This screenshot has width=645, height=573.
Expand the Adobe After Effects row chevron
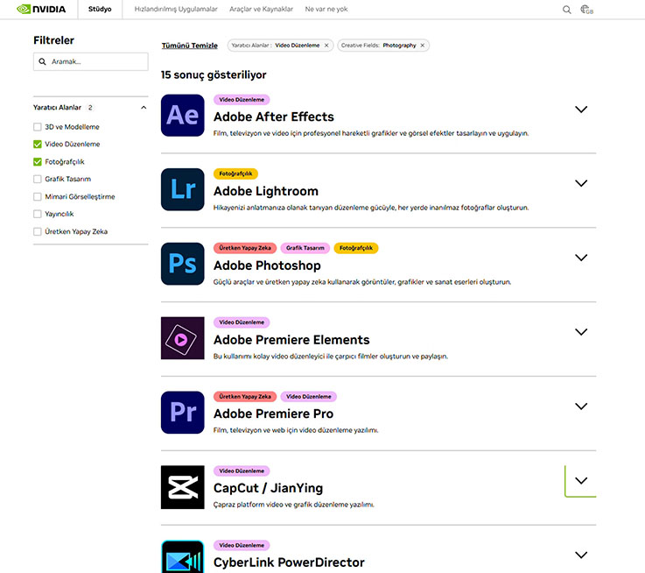tap(581, 110)
